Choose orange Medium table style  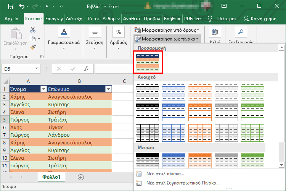[200, 161]
